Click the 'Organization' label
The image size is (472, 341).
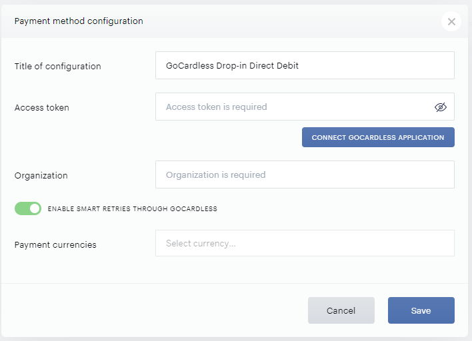point(41,176)
